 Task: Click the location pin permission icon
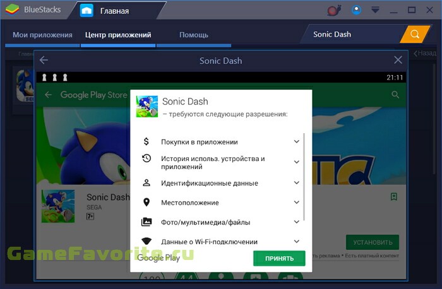146,203
